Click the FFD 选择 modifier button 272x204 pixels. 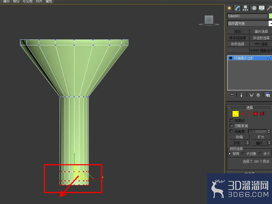pos(261,44)
